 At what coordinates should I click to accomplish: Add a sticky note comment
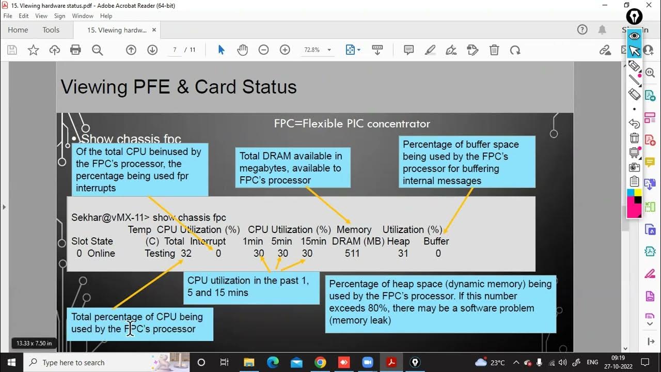coord(408,50)
